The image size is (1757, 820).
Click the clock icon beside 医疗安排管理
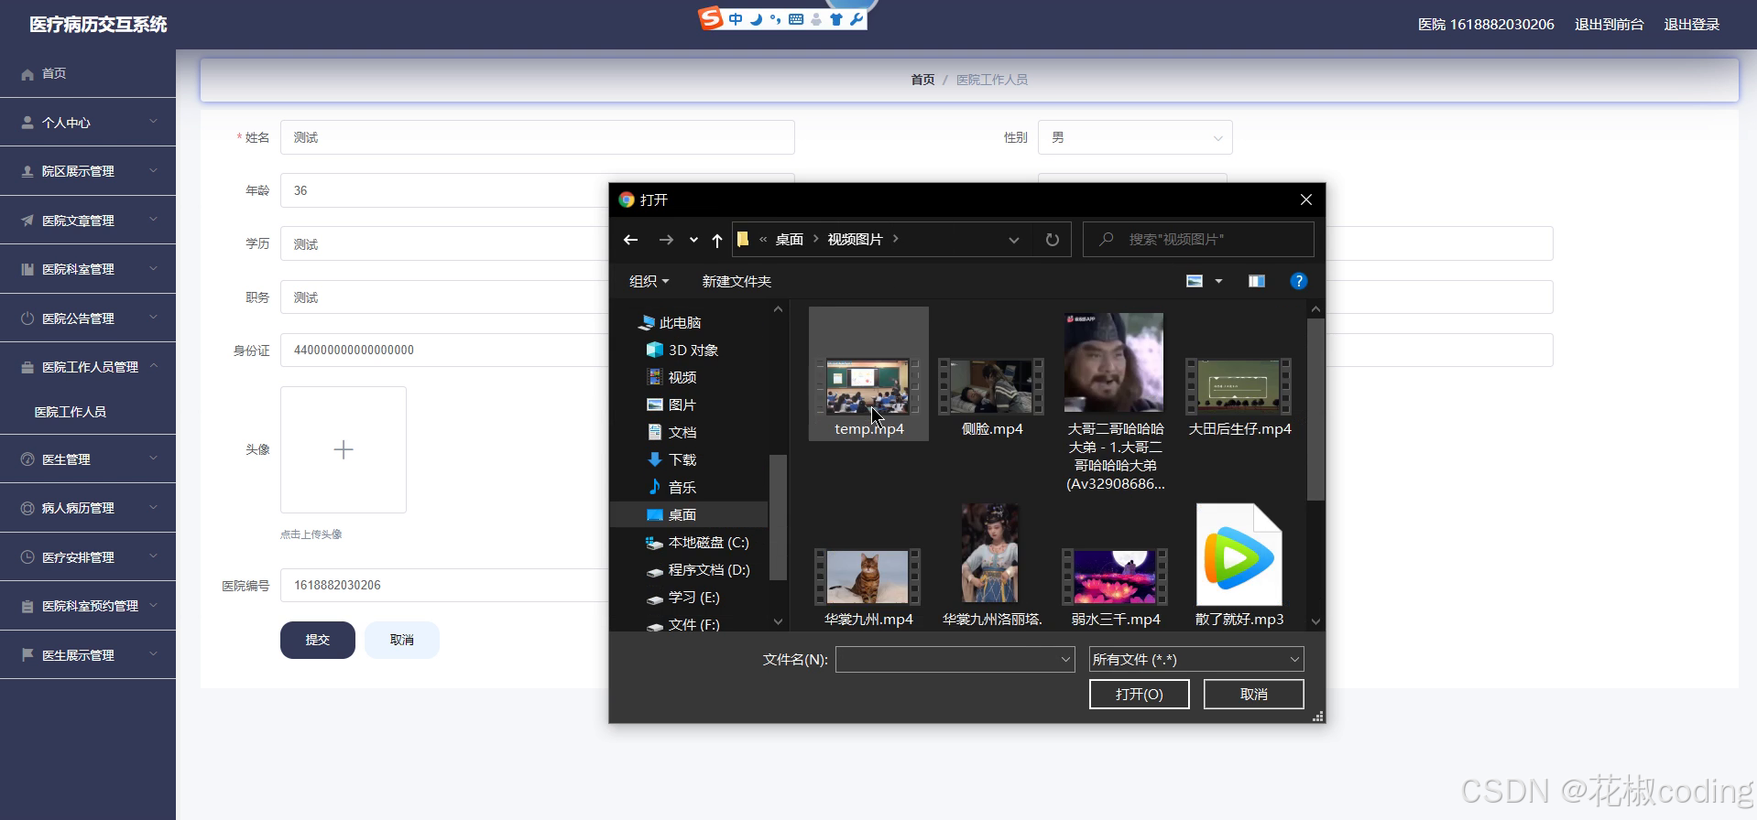tap(27, 557)
